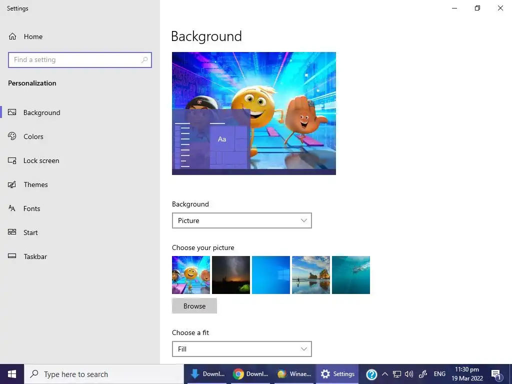
Task: Click Browse to pick a picture
Action: (194, 306)
